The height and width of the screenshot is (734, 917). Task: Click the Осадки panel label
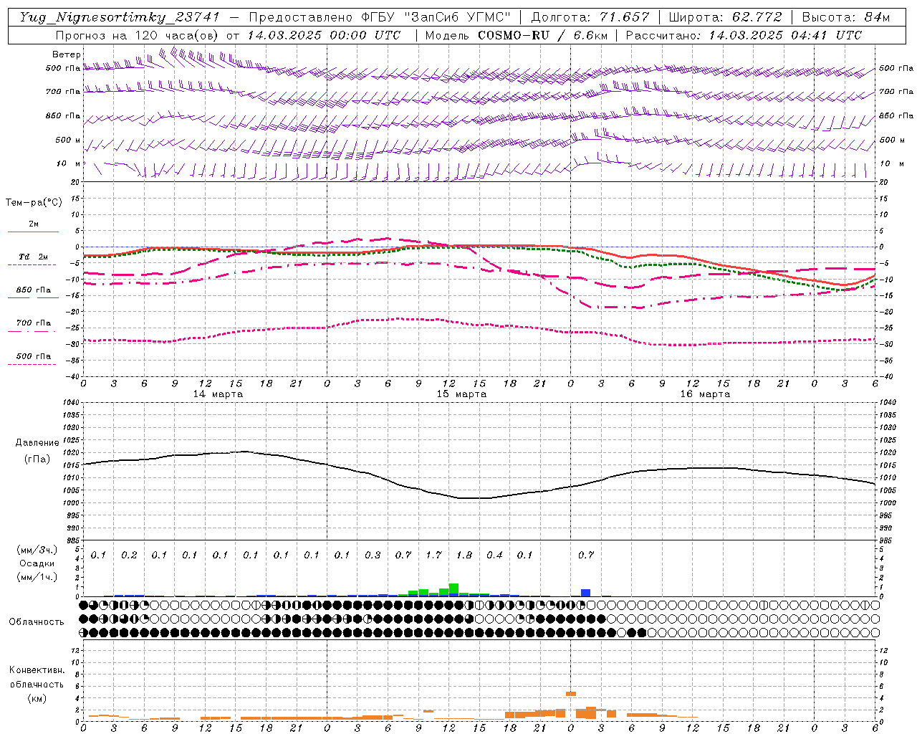tap(37, 563)
